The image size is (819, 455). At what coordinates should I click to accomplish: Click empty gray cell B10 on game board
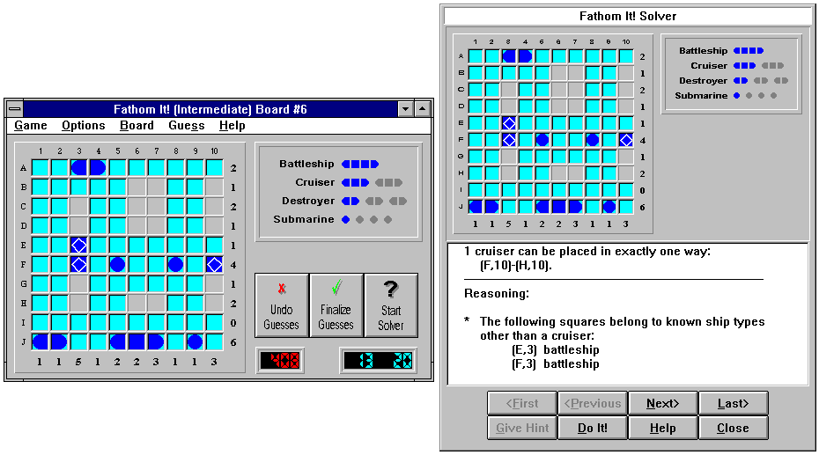[214, 187]
